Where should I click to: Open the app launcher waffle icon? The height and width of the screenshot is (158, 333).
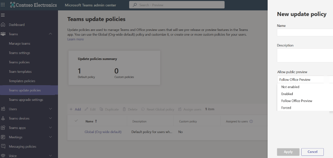pyautogui.click(x=3, y=5)
